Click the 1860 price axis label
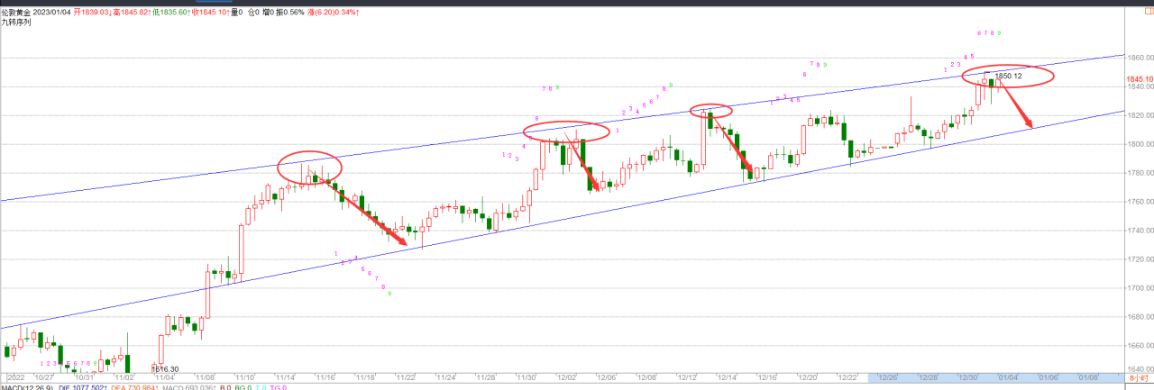The image size is (1154, 390). point(1140,58)
